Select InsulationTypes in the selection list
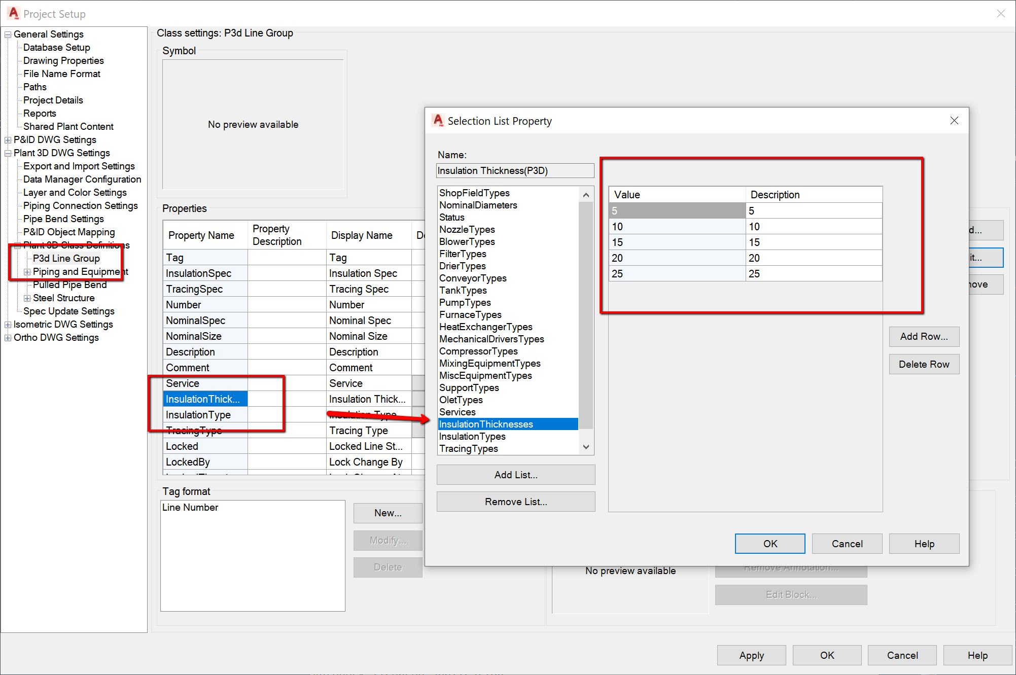The width and height of the screenshot is (1016, 675). point(472,437)
